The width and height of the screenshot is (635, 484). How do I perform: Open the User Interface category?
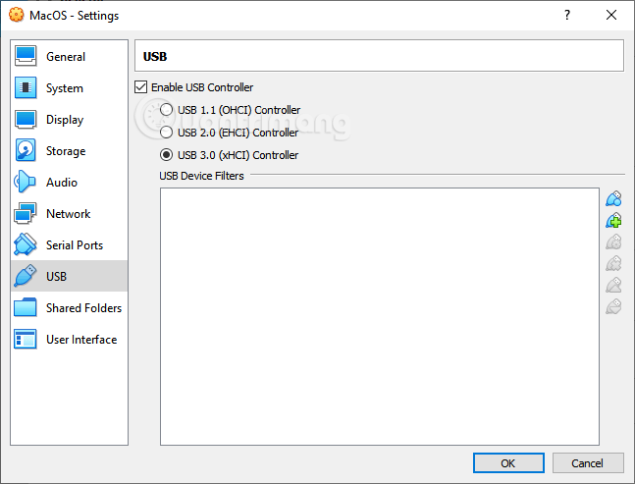click(80, 340)
